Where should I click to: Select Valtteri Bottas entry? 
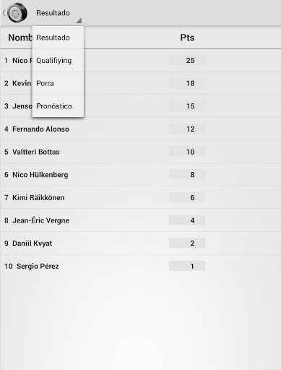coord(140,152)
